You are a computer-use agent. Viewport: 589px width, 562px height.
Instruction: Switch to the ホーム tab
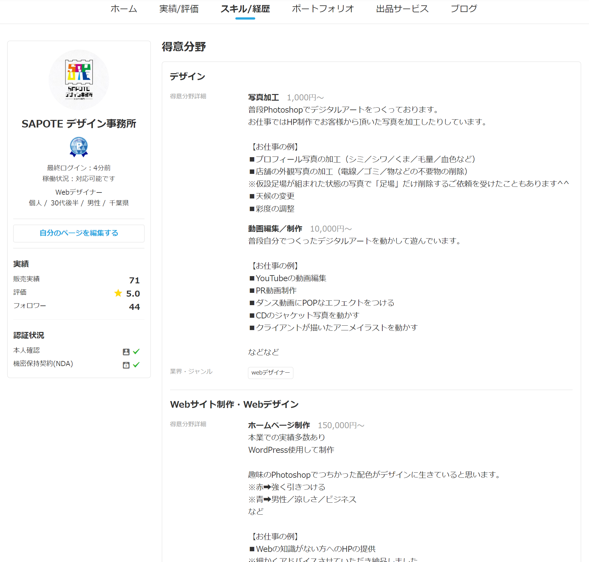123,9
